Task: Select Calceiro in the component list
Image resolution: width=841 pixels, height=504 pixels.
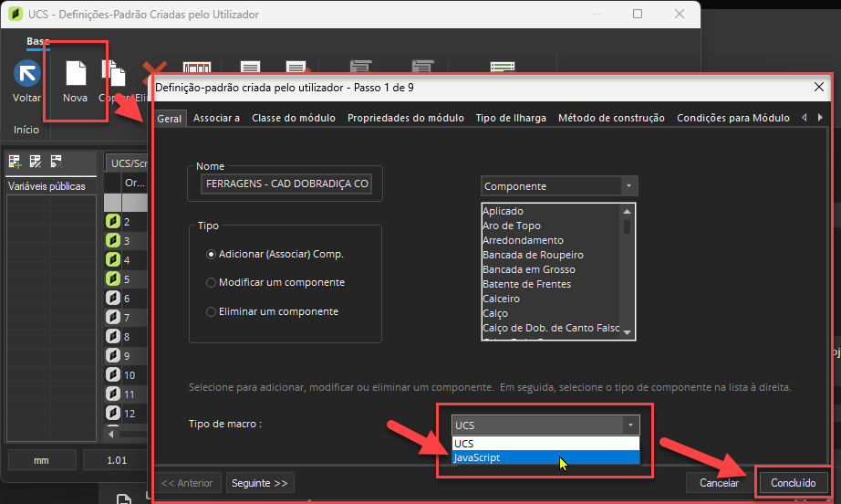Action: click(x=502, y=299)
